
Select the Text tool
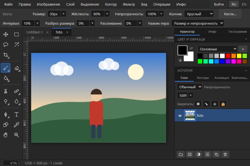(x=17, y=115)
